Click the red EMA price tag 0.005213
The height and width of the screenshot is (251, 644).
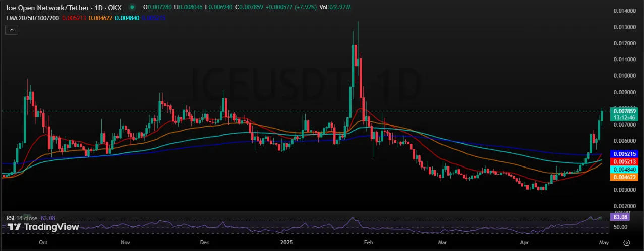[x=624, y=161]
